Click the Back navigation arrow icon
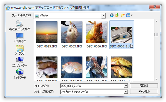The height and width of the screenshot is (102, 166). 112,15
